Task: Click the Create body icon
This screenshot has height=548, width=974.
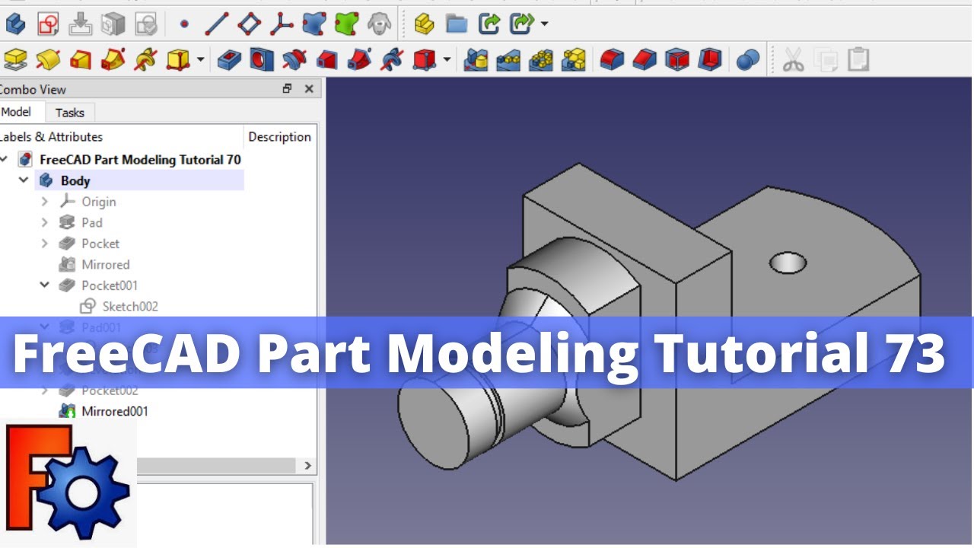Action: pyautogui.click(x=15, y=24)
